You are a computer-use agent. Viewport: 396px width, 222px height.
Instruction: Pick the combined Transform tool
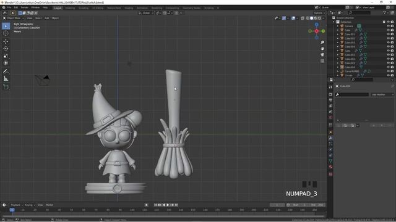point(6,63)
